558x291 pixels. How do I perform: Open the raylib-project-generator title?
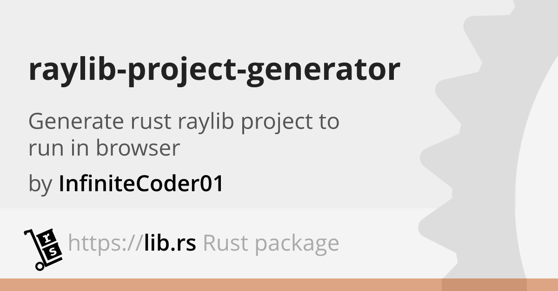click(214, 71)
